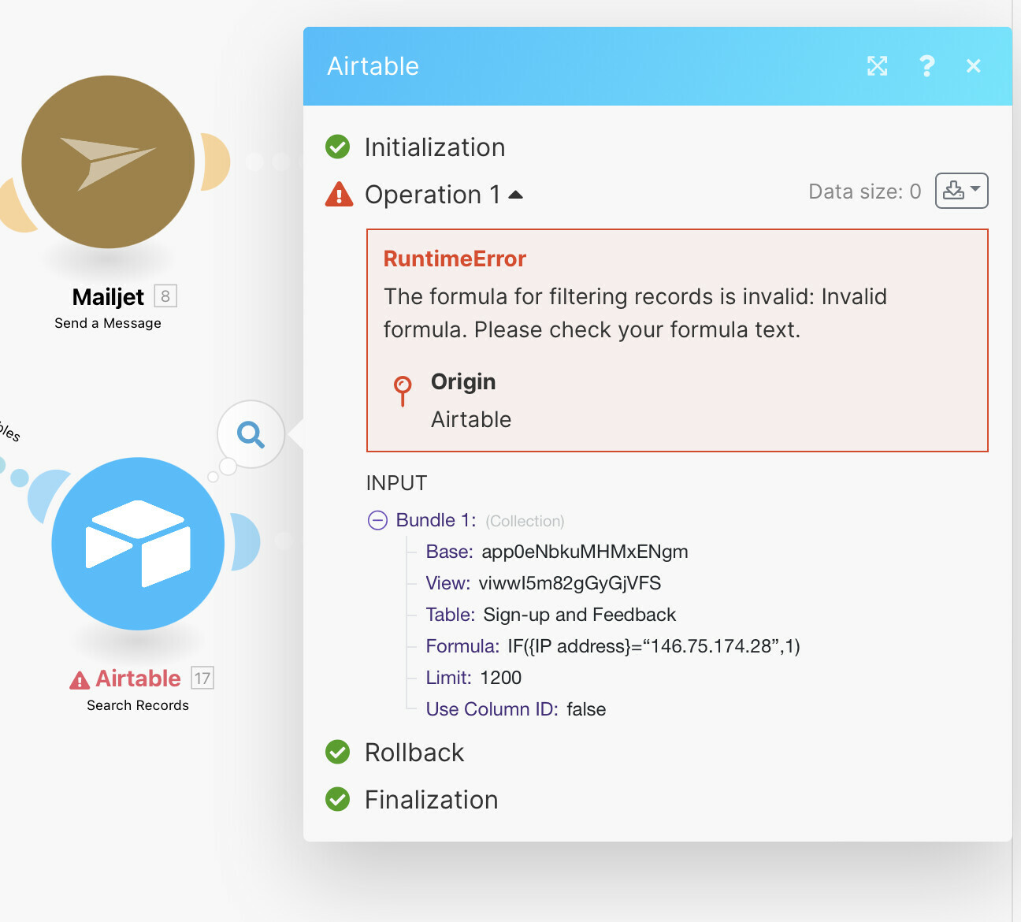This screenshot has height=922, width=1021.
Task: Click the Airtable panel title
Action: pos(373,66)
